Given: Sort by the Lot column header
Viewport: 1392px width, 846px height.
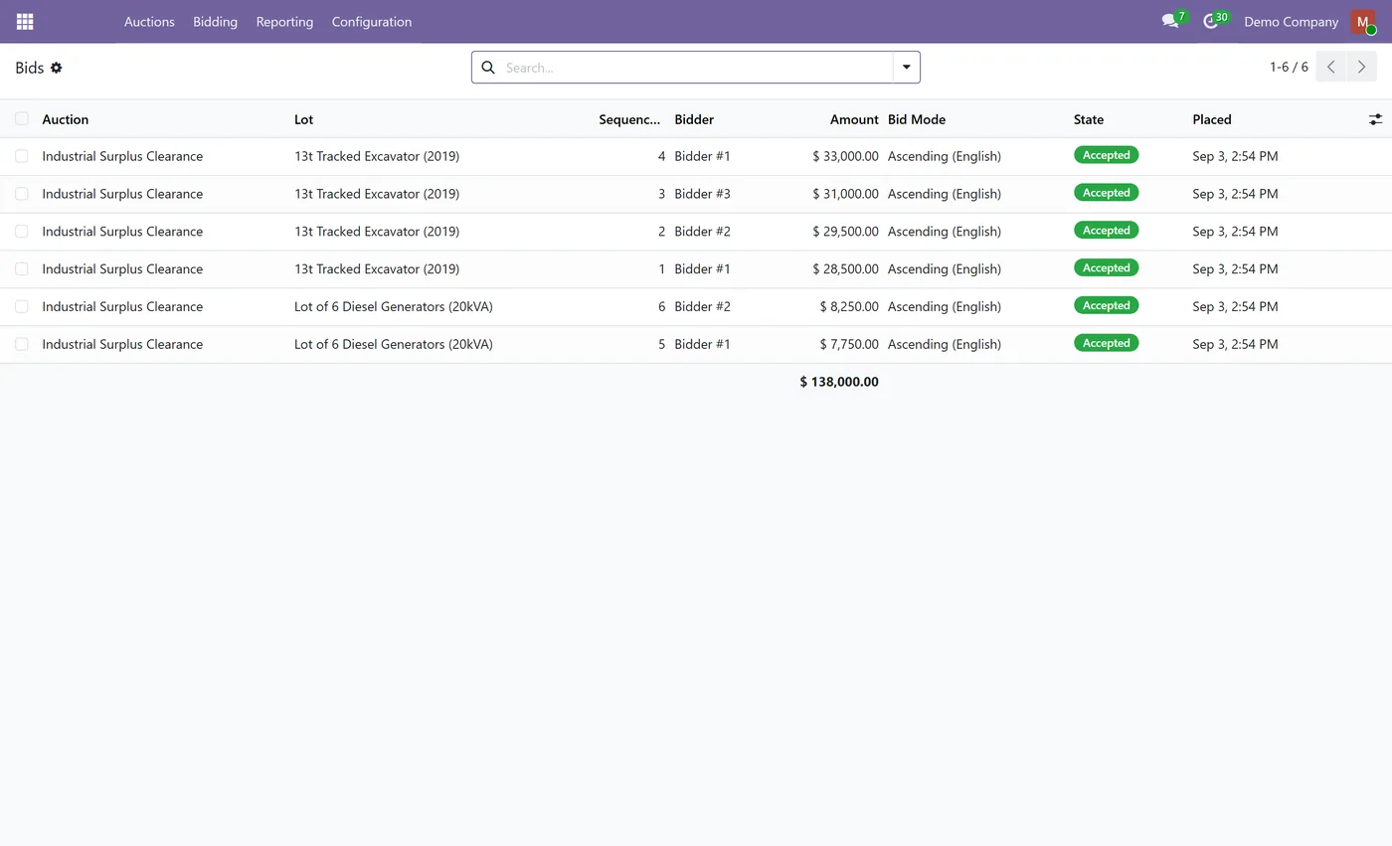Looking at the screenshot, I should coord(303,119).
